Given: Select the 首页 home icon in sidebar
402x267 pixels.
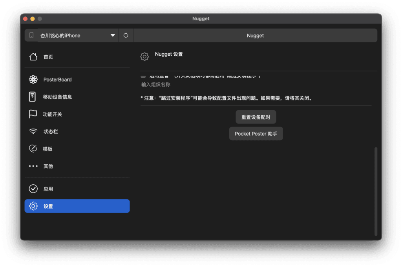Looking at the screenshot, I should [33, 56].
